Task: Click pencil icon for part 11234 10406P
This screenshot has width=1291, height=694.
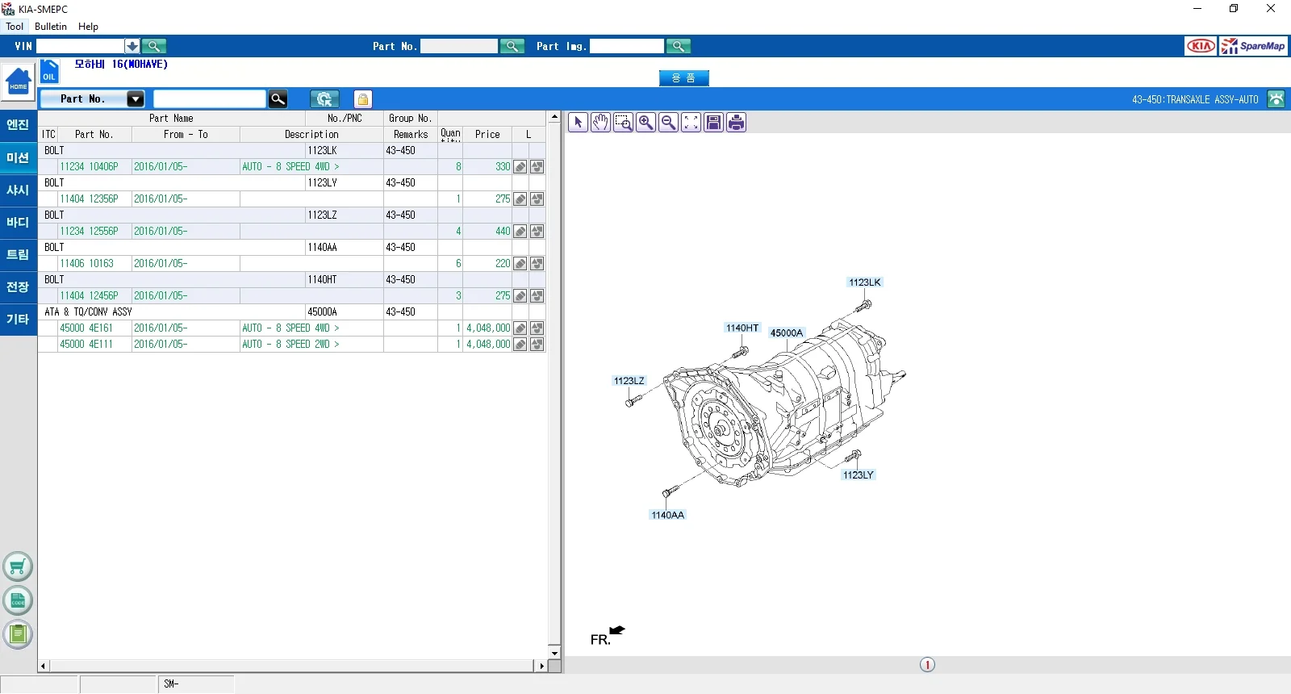Action: pos(520,167)
